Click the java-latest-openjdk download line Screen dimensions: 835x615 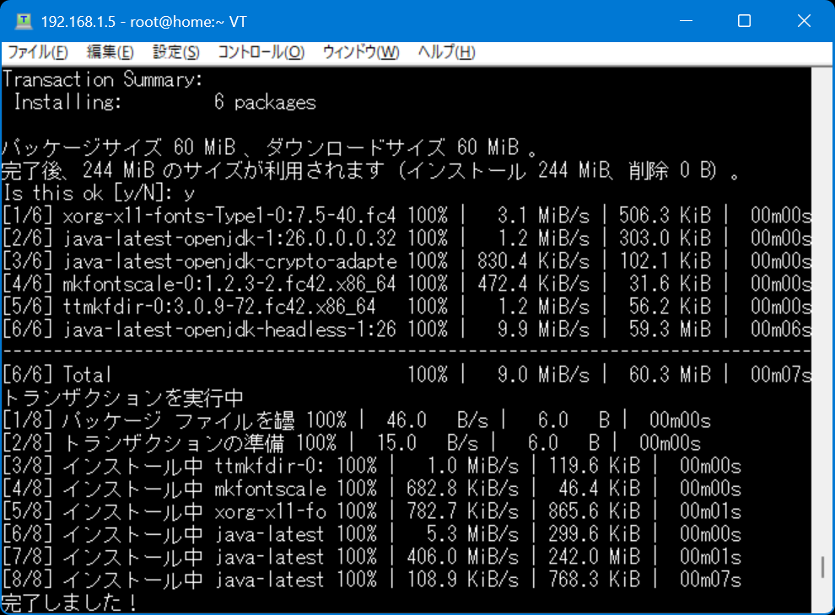(253, 238)
